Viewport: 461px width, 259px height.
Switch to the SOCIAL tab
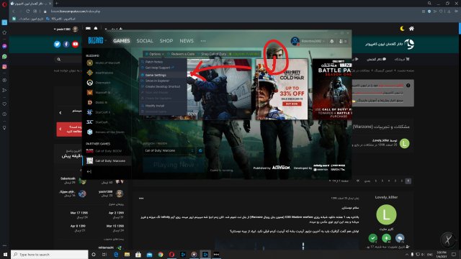tap(145, 41)
